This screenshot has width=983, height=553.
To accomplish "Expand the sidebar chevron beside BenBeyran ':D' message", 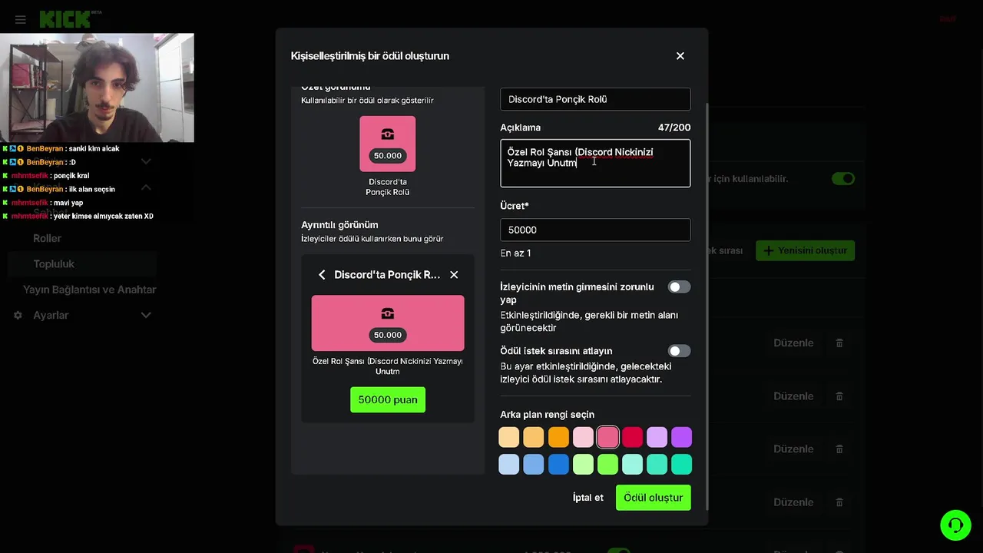I will tap(146, 162).
